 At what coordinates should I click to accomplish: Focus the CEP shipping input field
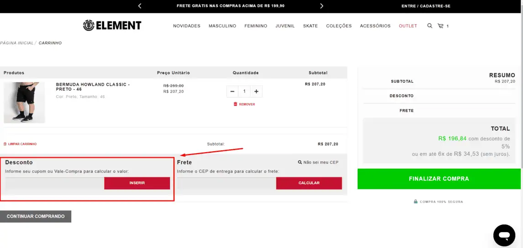(227, 183)
